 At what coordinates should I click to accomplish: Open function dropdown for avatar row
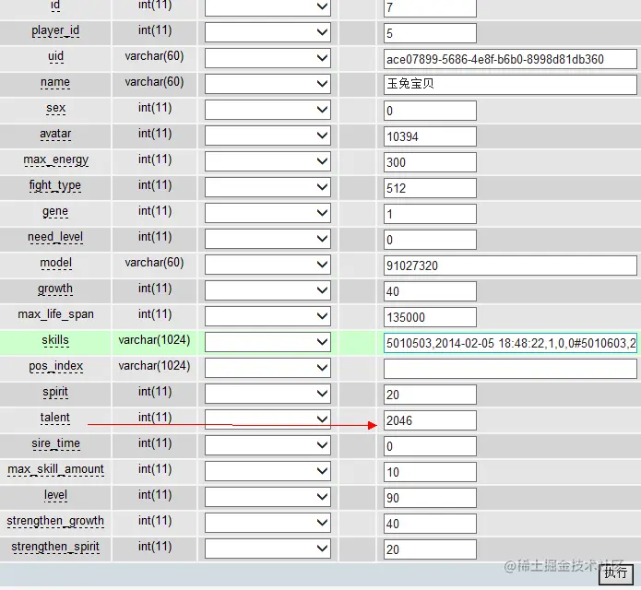[x=267, y=136]
